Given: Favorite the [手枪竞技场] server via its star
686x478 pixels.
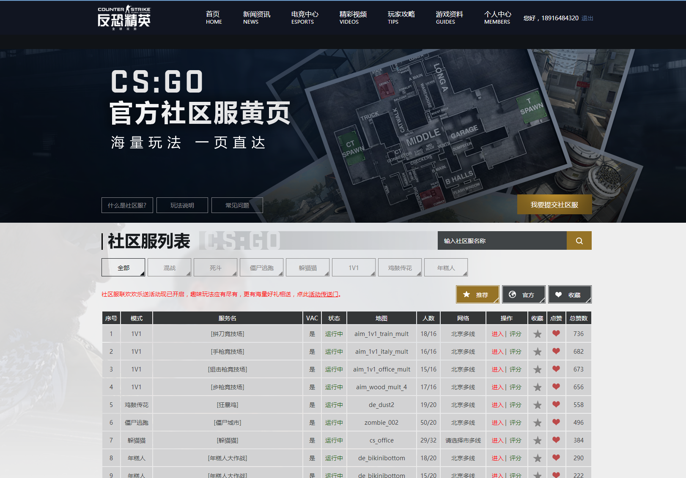Looking at the screenshot, I should tap(537, 351).
